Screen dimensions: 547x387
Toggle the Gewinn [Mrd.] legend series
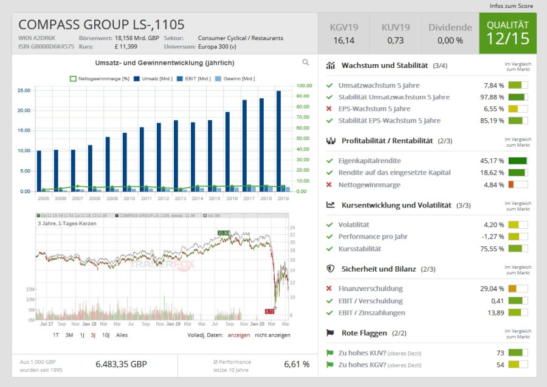coord(235,79)
